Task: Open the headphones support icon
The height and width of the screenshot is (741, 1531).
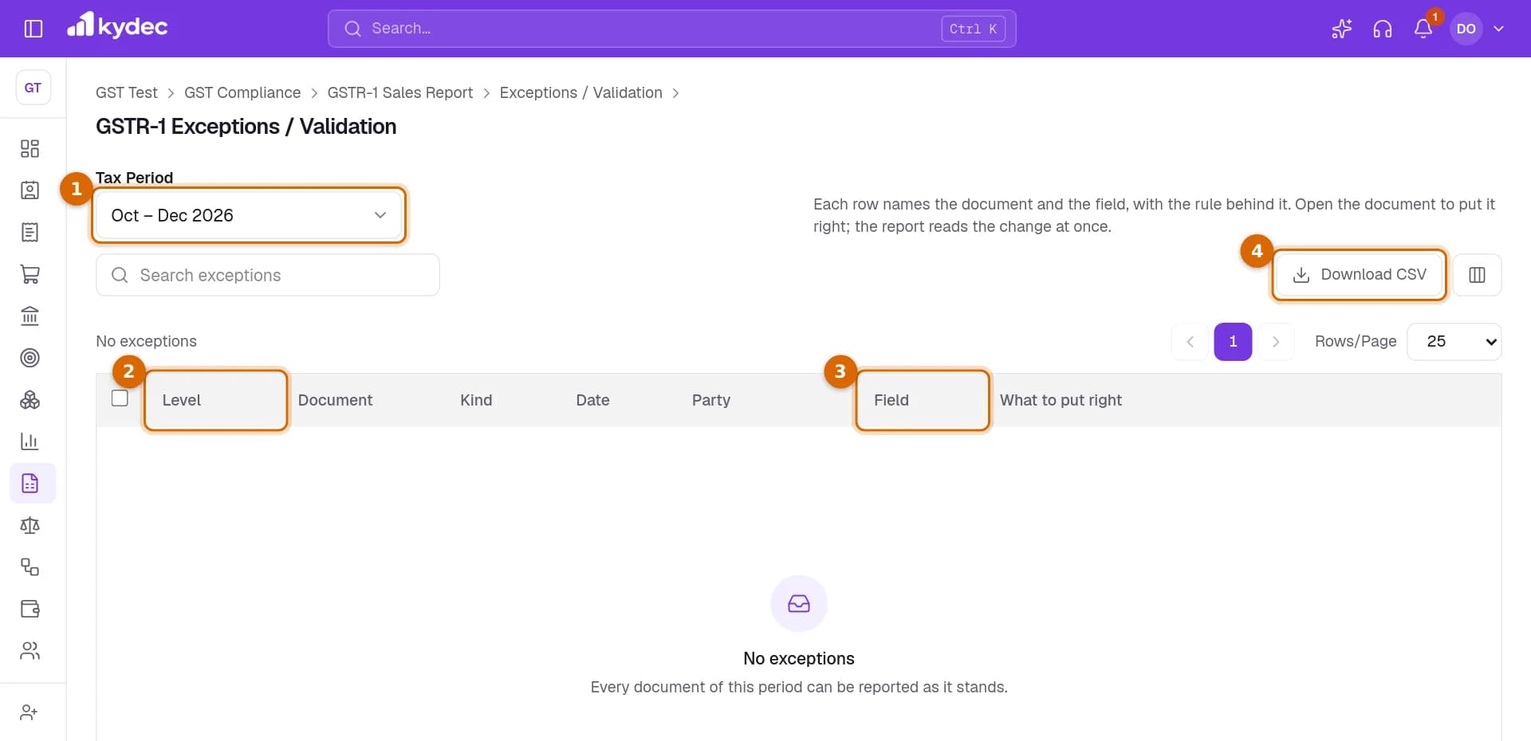Action: tap(1383, 29)
